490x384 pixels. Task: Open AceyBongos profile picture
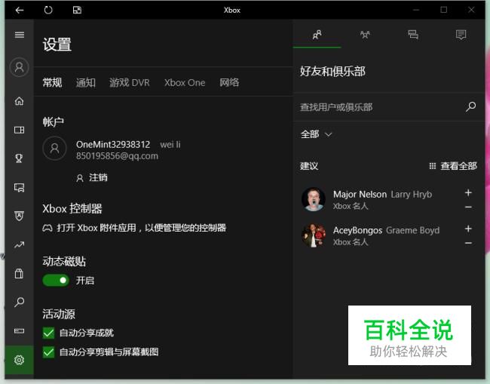[314, 235]
